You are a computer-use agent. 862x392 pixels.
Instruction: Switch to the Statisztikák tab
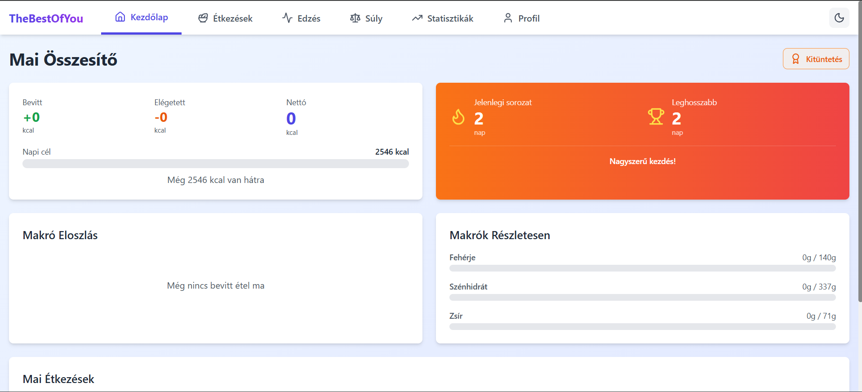pyautogui.click(x=443, y=18)
